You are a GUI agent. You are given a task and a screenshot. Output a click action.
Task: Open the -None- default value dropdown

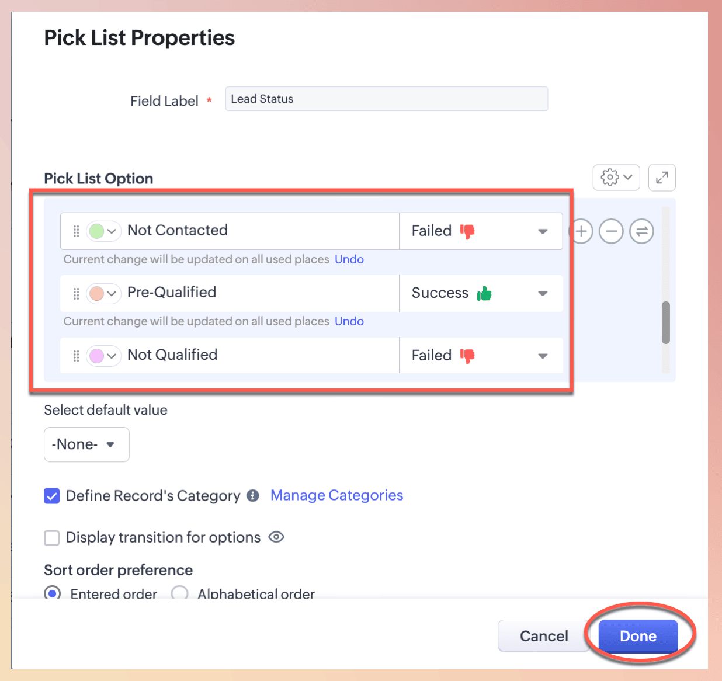click(86, 444)
